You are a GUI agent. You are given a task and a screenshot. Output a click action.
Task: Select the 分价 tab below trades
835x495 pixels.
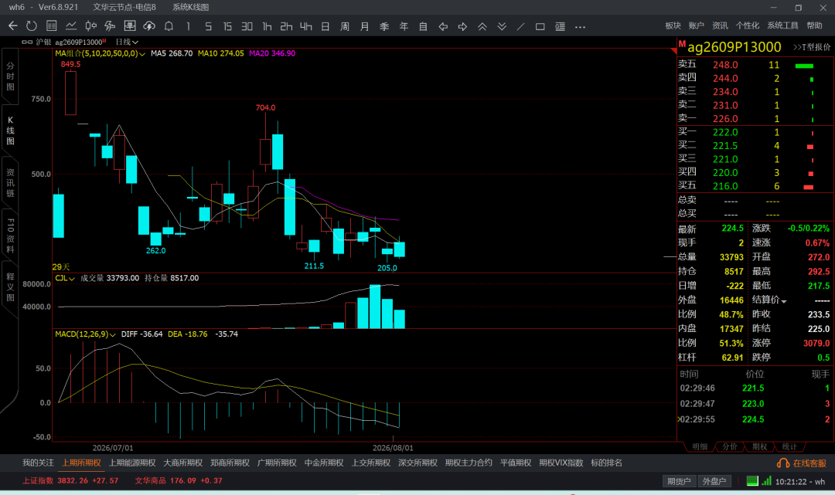pyautogui.click(x=730, y=446)
